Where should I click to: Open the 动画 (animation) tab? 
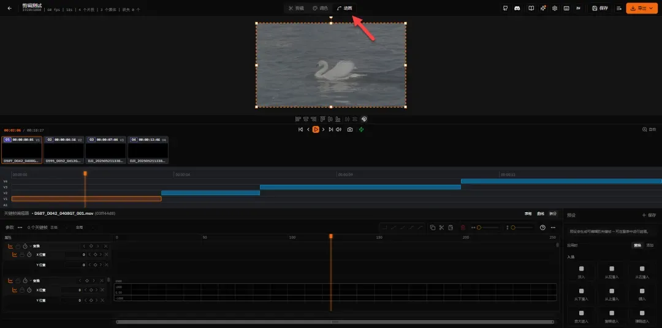click(x=344, y=8)
